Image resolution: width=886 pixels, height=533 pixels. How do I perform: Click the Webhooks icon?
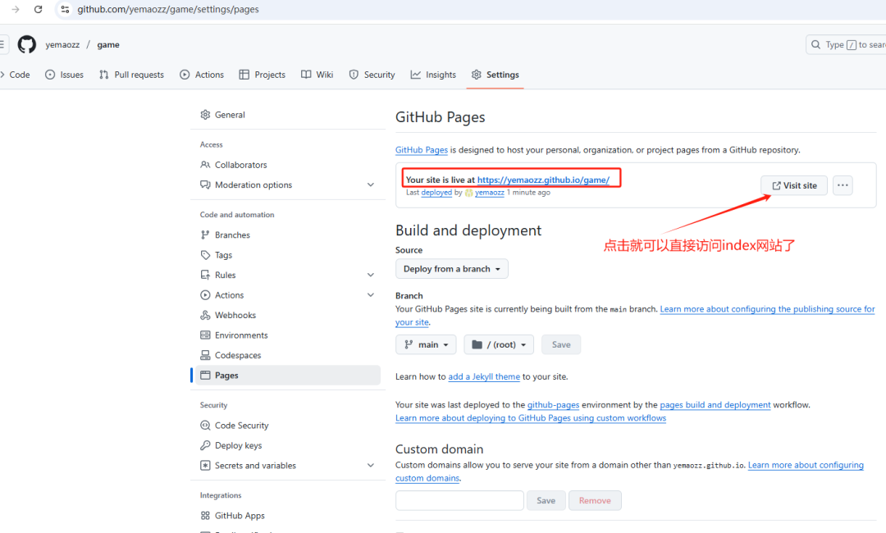(205, 315)
